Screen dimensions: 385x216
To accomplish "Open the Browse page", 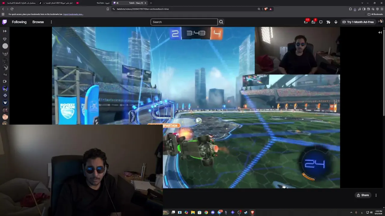I will coord(38,22).
